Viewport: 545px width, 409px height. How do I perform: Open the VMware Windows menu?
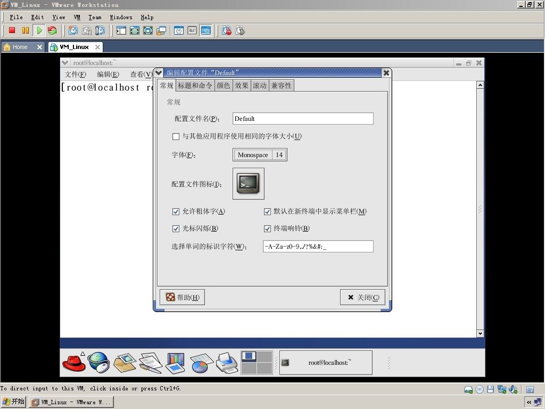coord(121,17)
